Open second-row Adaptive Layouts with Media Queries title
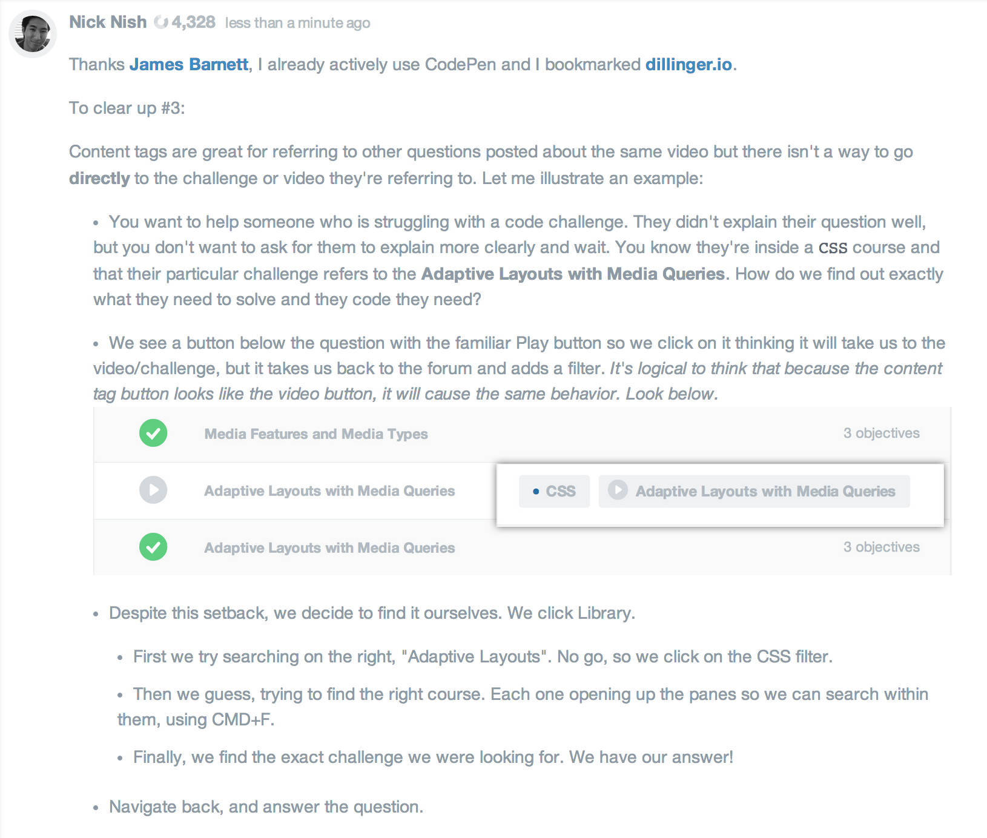Image resolution: width=987 pixels, height=838 pixels. click(329, 491)
